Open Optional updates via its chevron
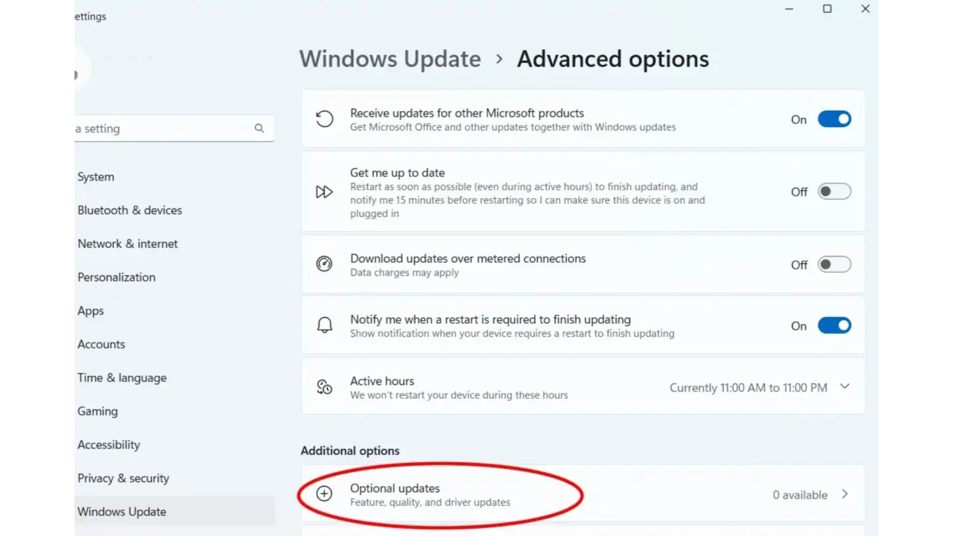The image size is (953, 536). point(844,494)
